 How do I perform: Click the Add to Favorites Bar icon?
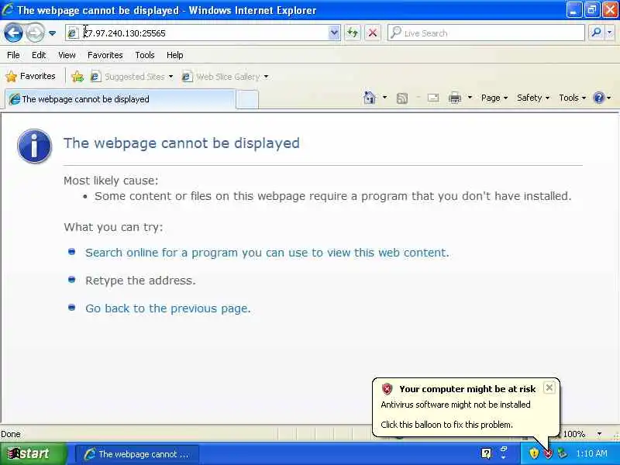tap(77, 76)
